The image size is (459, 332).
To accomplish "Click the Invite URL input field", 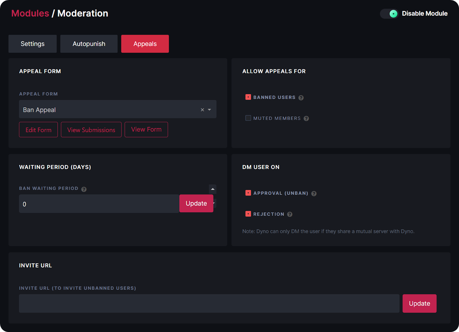I will coord(209,303).
